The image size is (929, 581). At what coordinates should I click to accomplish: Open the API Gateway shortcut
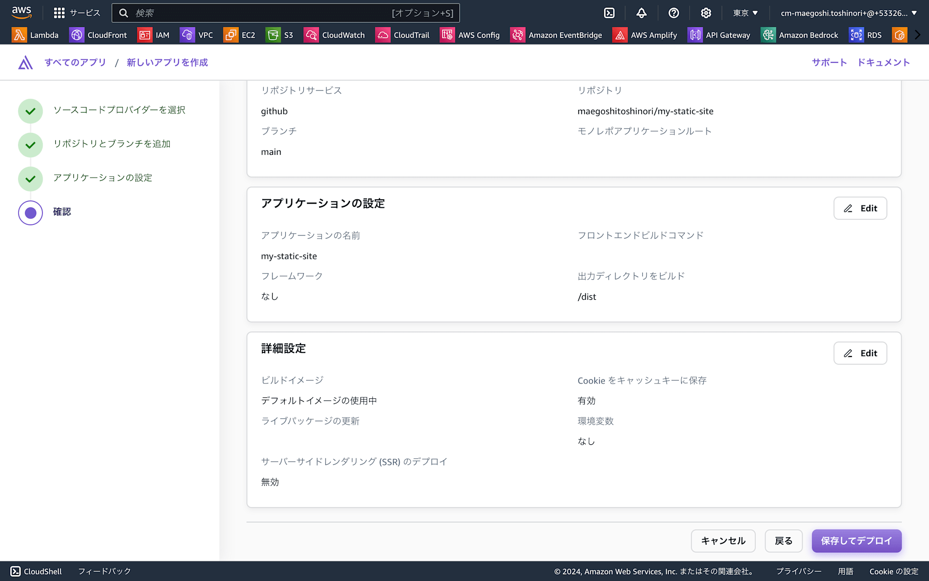click(719, 35)
